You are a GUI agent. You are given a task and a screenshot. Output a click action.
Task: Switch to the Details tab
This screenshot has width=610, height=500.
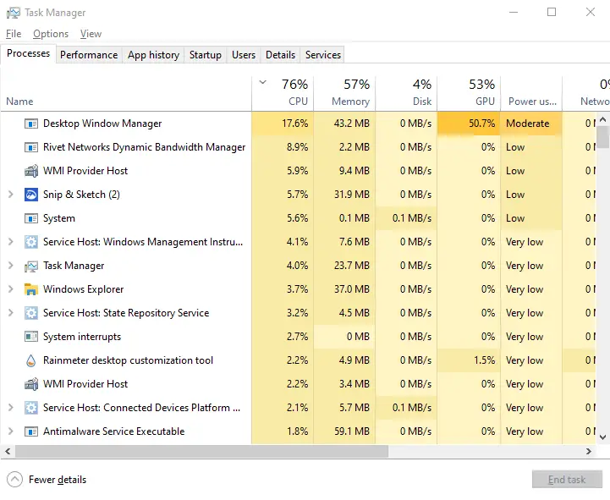tap(280, 55)
